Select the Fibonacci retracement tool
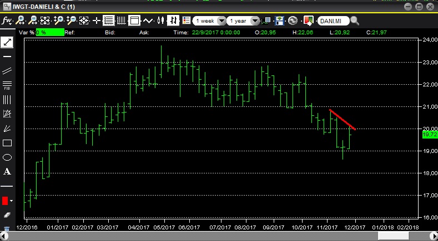Screen dimensions: 438x241 point(7,85)
